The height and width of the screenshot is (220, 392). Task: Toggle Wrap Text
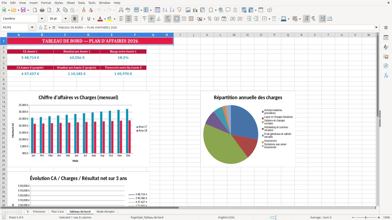[x=168, y=19]
